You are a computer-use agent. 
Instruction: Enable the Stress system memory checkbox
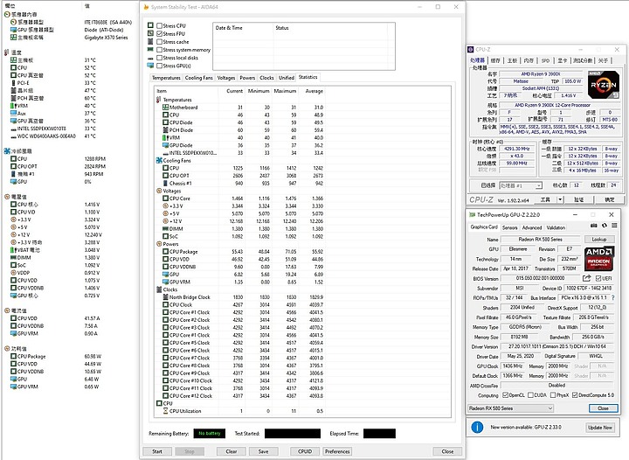pyautogui.click(x=159, y=50)
